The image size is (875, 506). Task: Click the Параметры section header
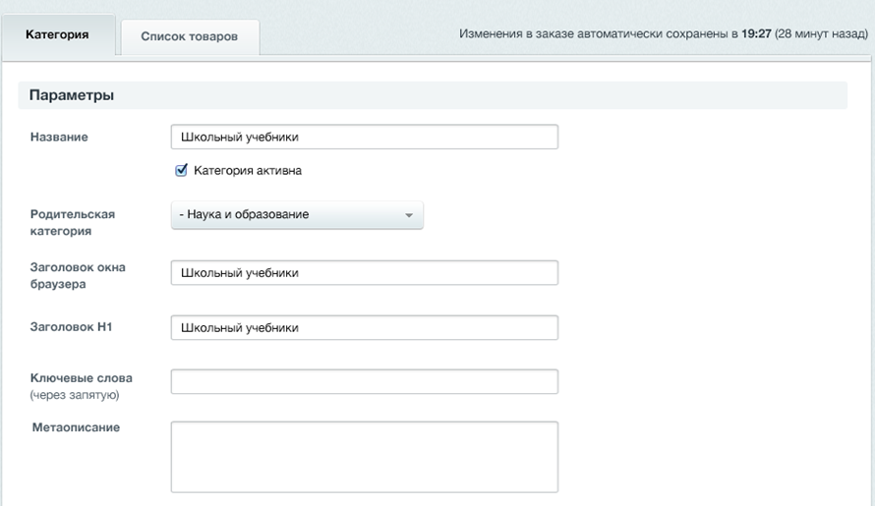(72, 95)
